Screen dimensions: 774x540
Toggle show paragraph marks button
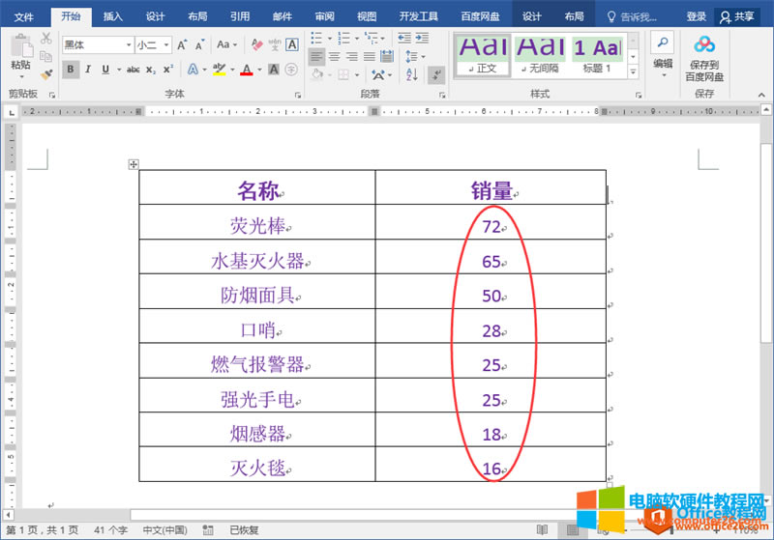click(436, 74)
